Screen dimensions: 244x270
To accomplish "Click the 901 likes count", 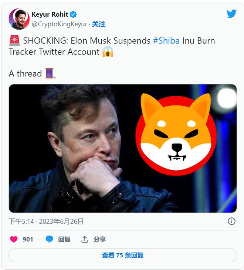I will (x=28, y=239).
